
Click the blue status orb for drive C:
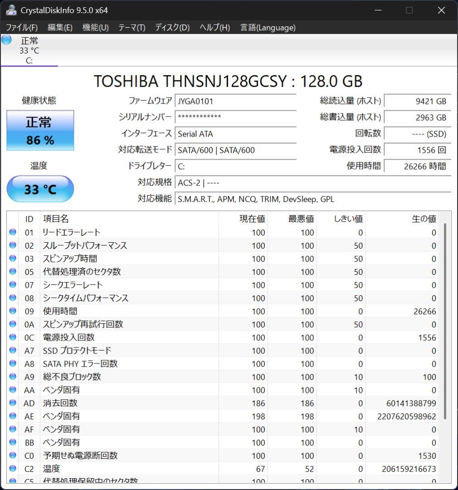pos(6,39)
